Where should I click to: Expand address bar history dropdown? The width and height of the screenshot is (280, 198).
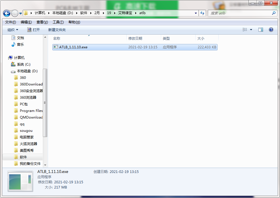[x=196, y=13]
